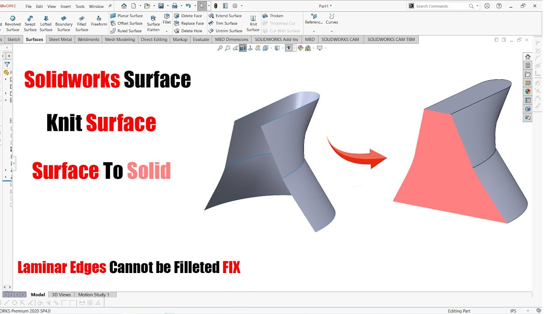
Task: Use the Filled Surface tool
Action: click(82, 24)
